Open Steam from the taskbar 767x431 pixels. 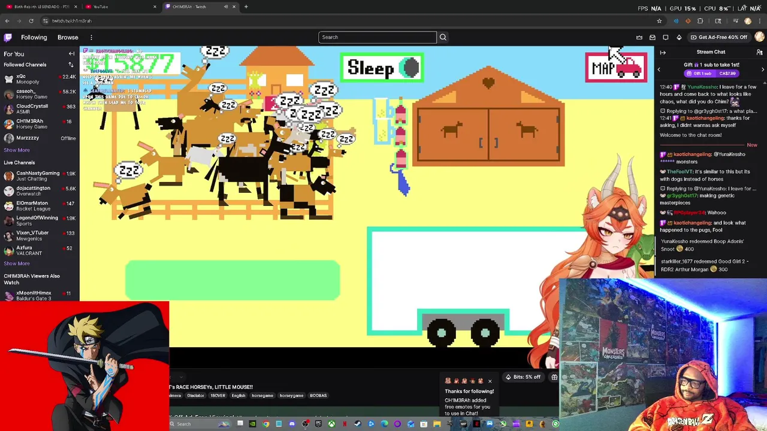tap(358, 424)
